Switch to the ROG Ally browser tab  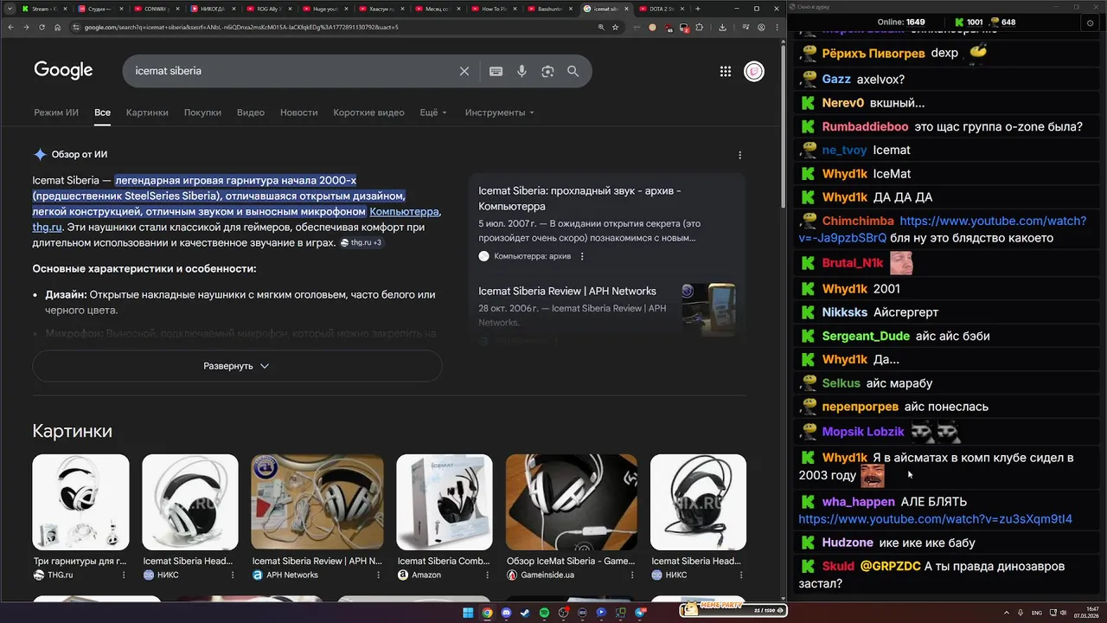[x=268, y=9]
